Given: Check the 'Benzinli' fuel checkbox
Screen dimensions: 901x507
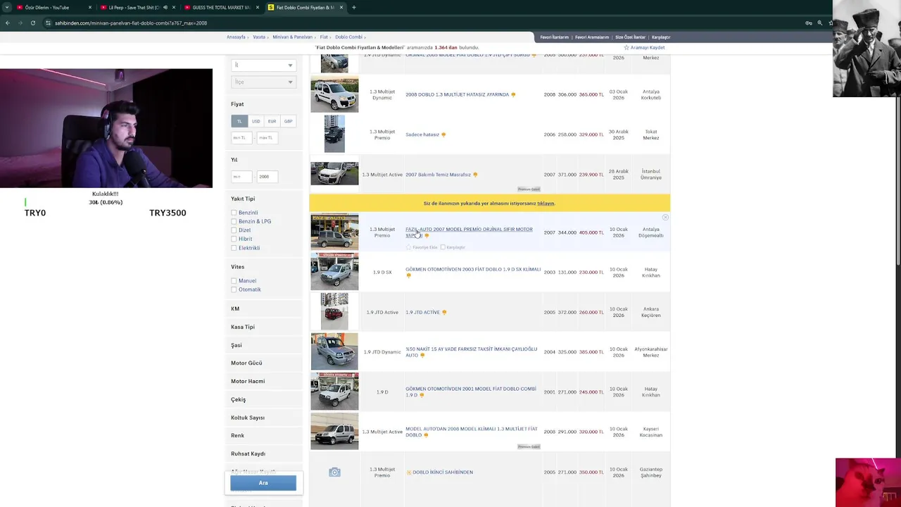Looking at the screenshot, I should click(x=234, y=213).
